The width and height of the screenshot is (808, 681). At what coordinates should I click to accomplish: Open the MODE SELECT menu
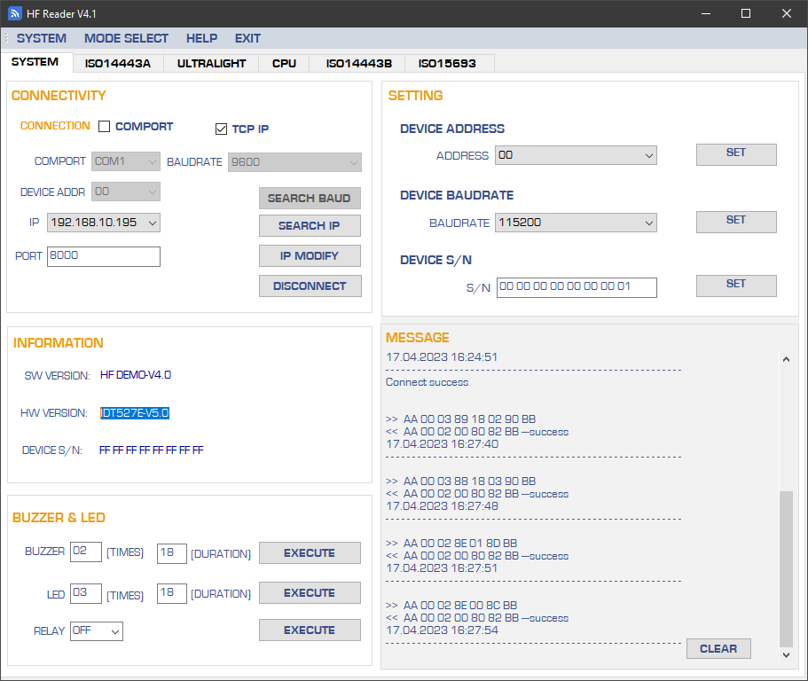126,38
